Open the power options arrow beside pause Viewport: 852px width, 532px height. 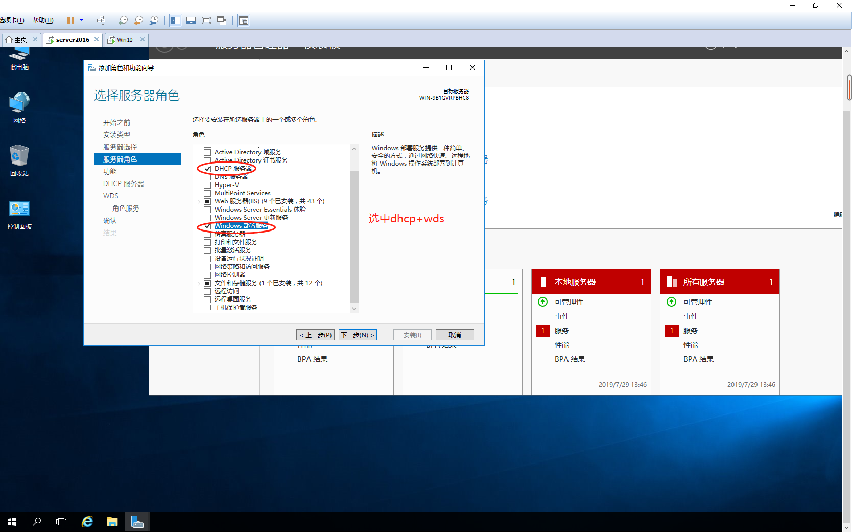pyautogui.click(x=81, y=20)
